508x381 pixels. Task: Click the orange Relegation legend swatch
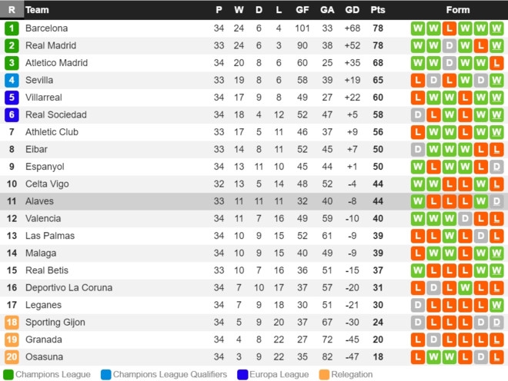click(x=325, y=374)
